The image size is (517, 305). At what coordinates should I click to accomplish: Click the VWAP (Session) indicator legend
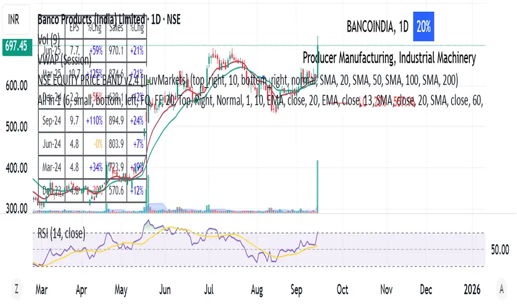point(64,60)
